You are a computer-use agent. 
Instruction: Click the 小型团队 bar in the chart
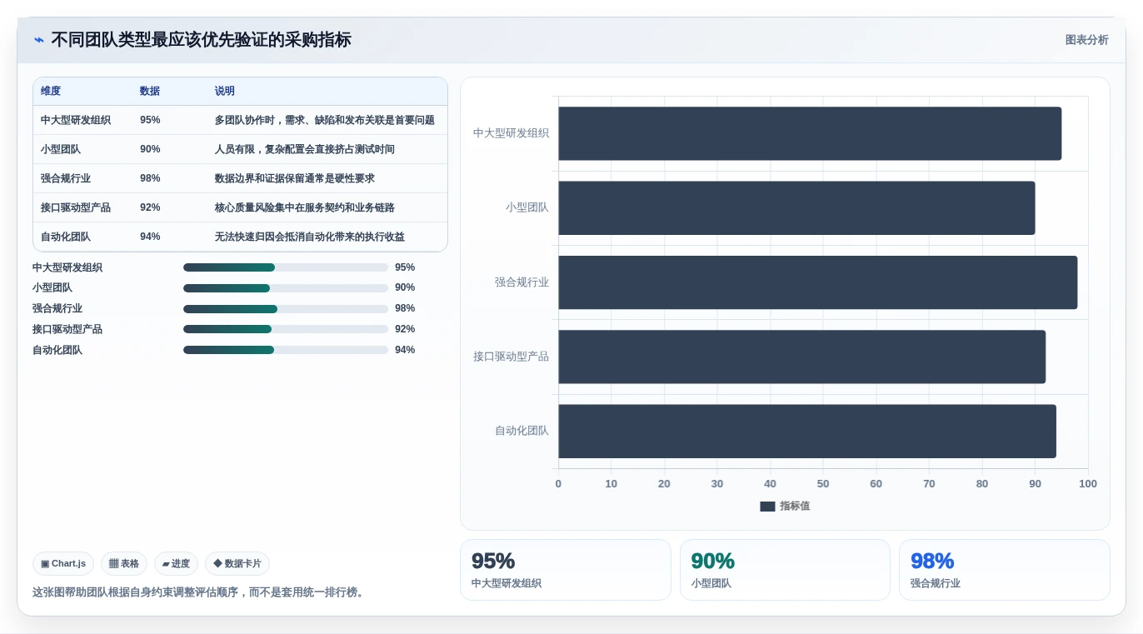pyautogui.click(x=796, y=207)
